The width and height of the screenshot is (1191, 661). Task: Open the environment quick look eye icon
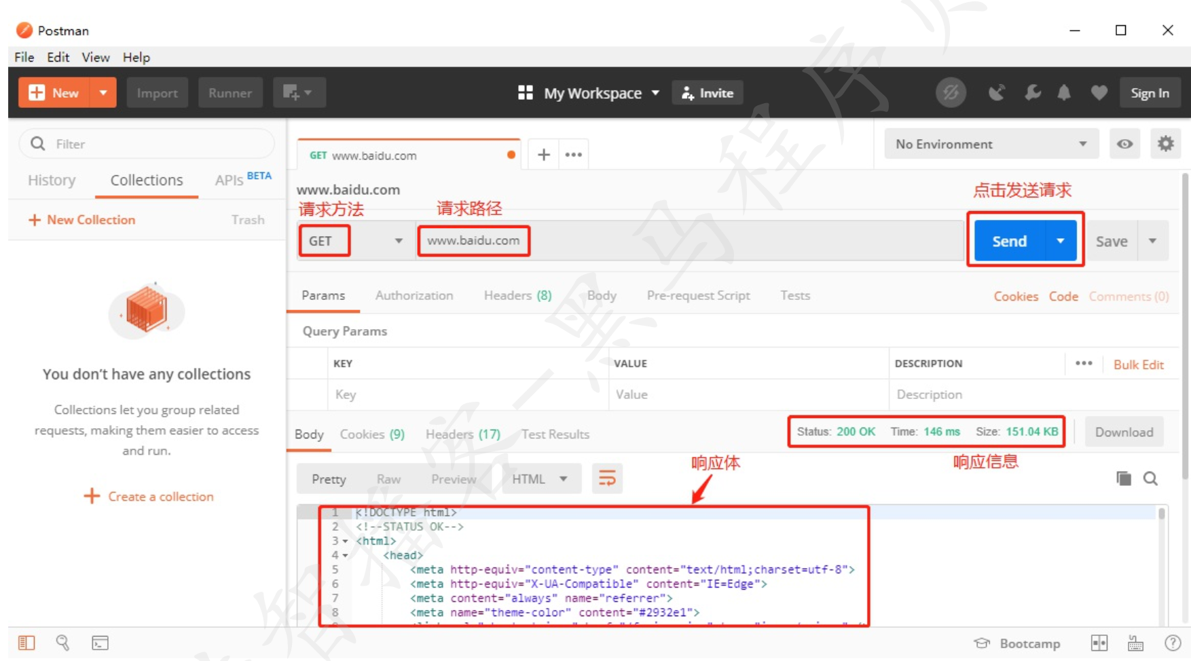point(1124,144)
